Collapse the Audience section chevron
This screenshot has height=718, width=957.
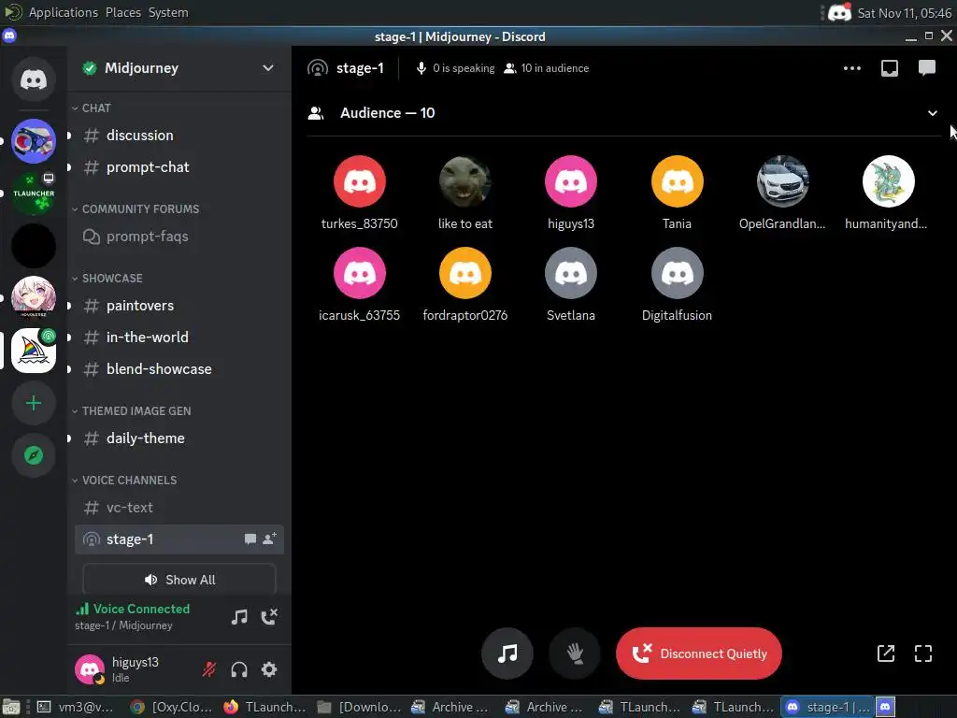coord(932,113)
